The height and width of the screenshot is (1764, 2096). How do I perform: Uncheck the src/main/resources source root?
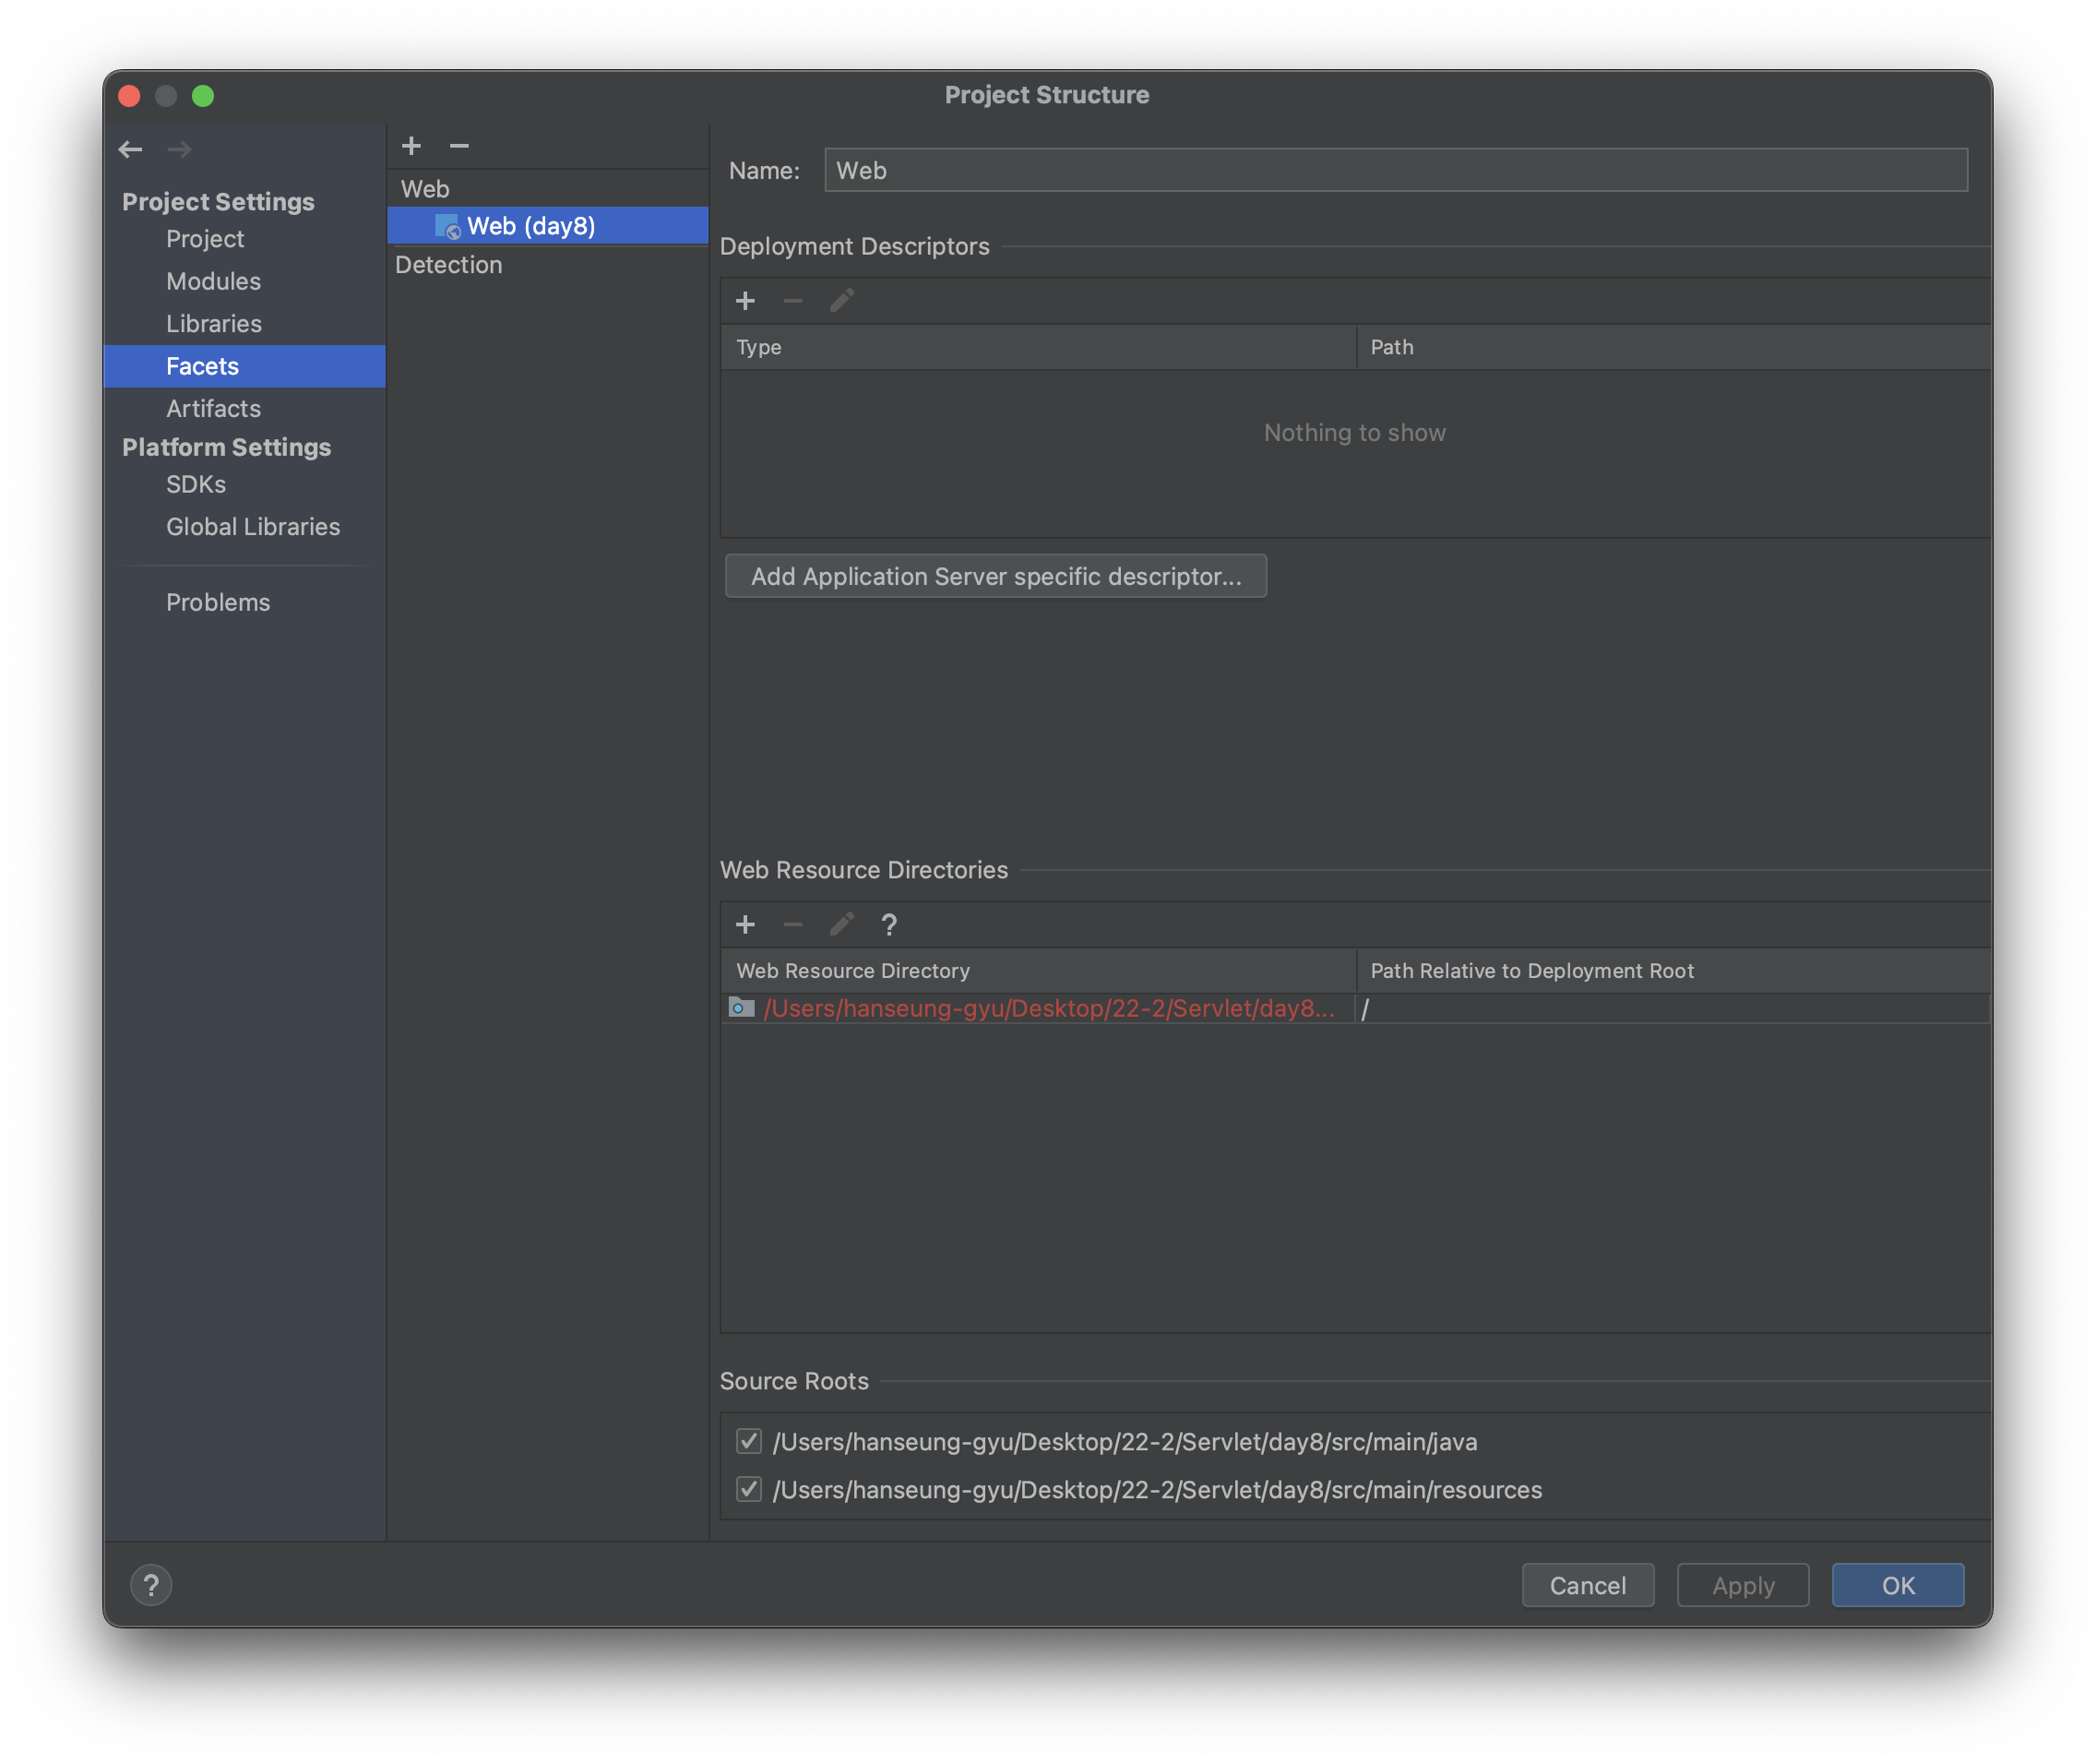click(x=749, y=1489)
